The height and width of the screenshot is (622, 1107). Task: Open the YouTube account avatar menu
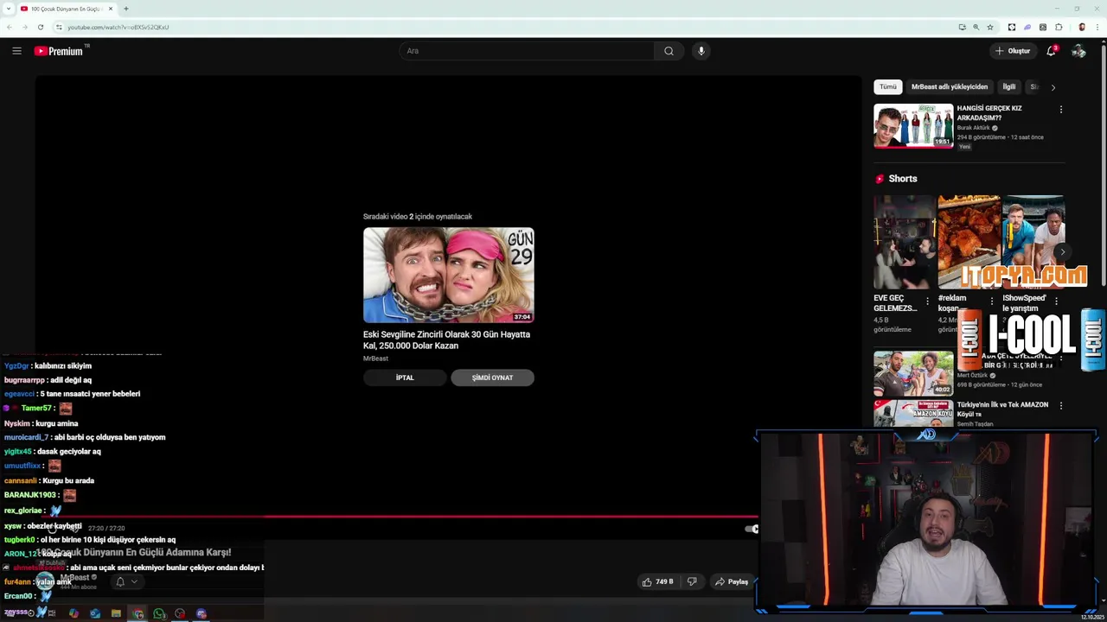tap(1078, 51)
